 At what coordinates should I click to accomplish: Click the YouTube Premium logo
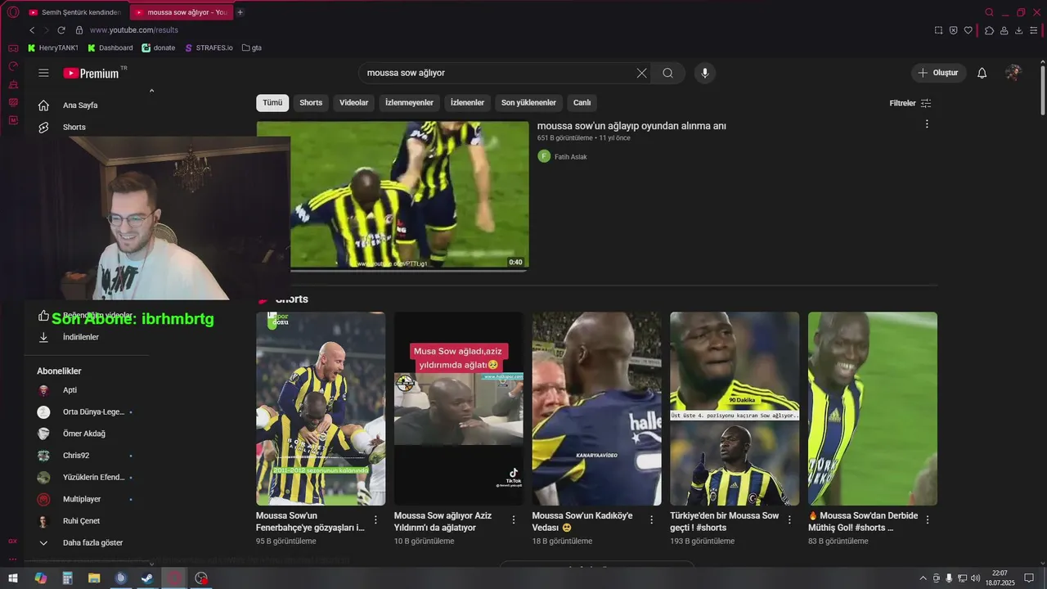click(91, 73)
